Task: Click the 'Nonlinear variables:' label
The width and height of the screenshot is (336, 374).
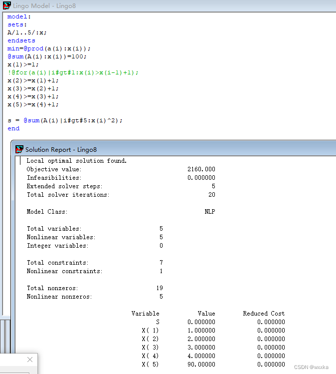Action: coord(61,237)
